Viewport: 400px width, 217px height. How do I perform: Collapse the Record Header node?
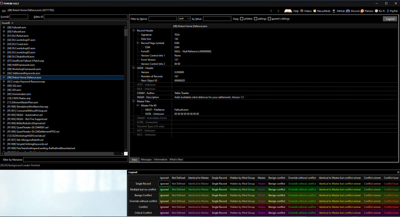[x=134, y=30]
